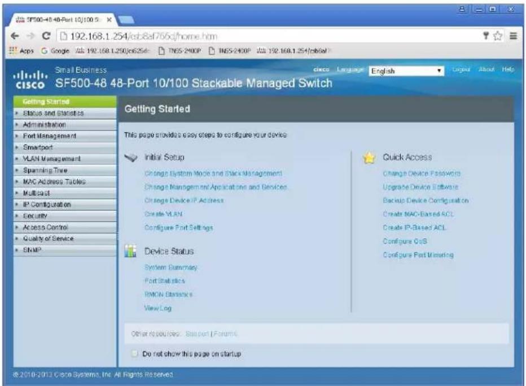Close the SF500-48 browser tab
This screenshot has height=386, width=526.
pos(109,20)
